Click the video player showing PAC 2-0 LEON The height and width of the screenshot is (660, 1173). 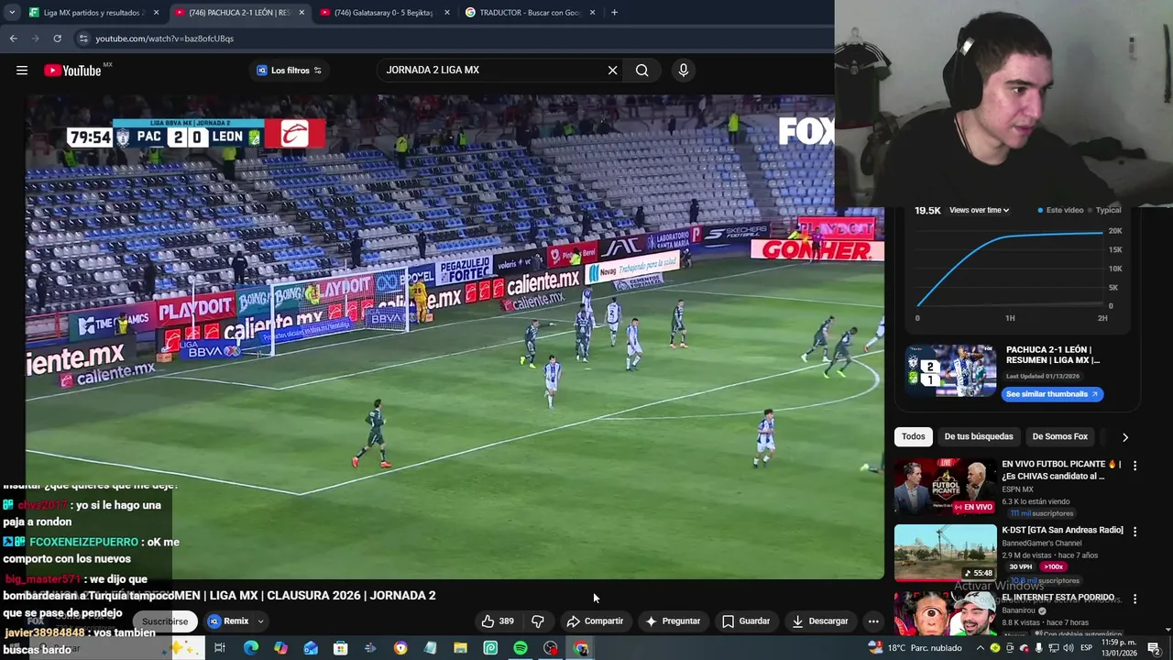pyautogui.click(x=455, y=336)
